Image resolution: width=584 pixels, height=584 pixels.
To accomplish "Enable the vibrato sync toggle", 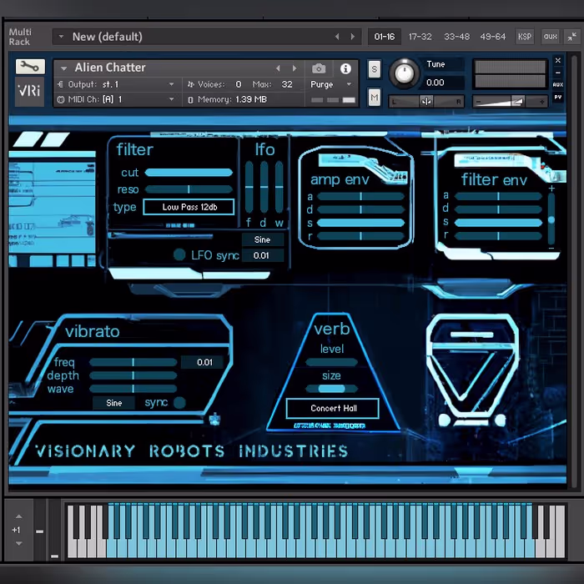I will click(x=179, y=402).
